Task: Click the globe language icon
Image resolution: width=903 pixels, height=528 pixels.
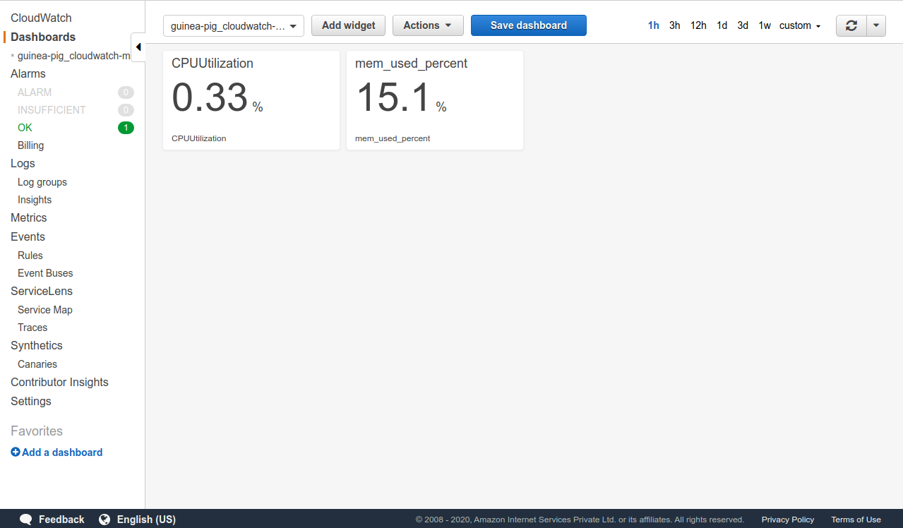Action: (104, 520)
